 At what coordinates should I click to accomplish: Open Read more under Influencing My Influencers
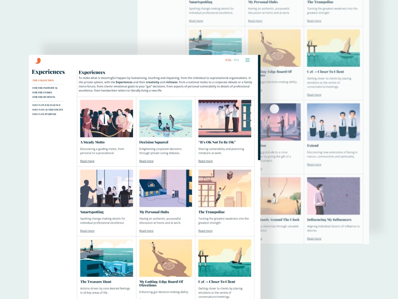(x=314, y=238)
